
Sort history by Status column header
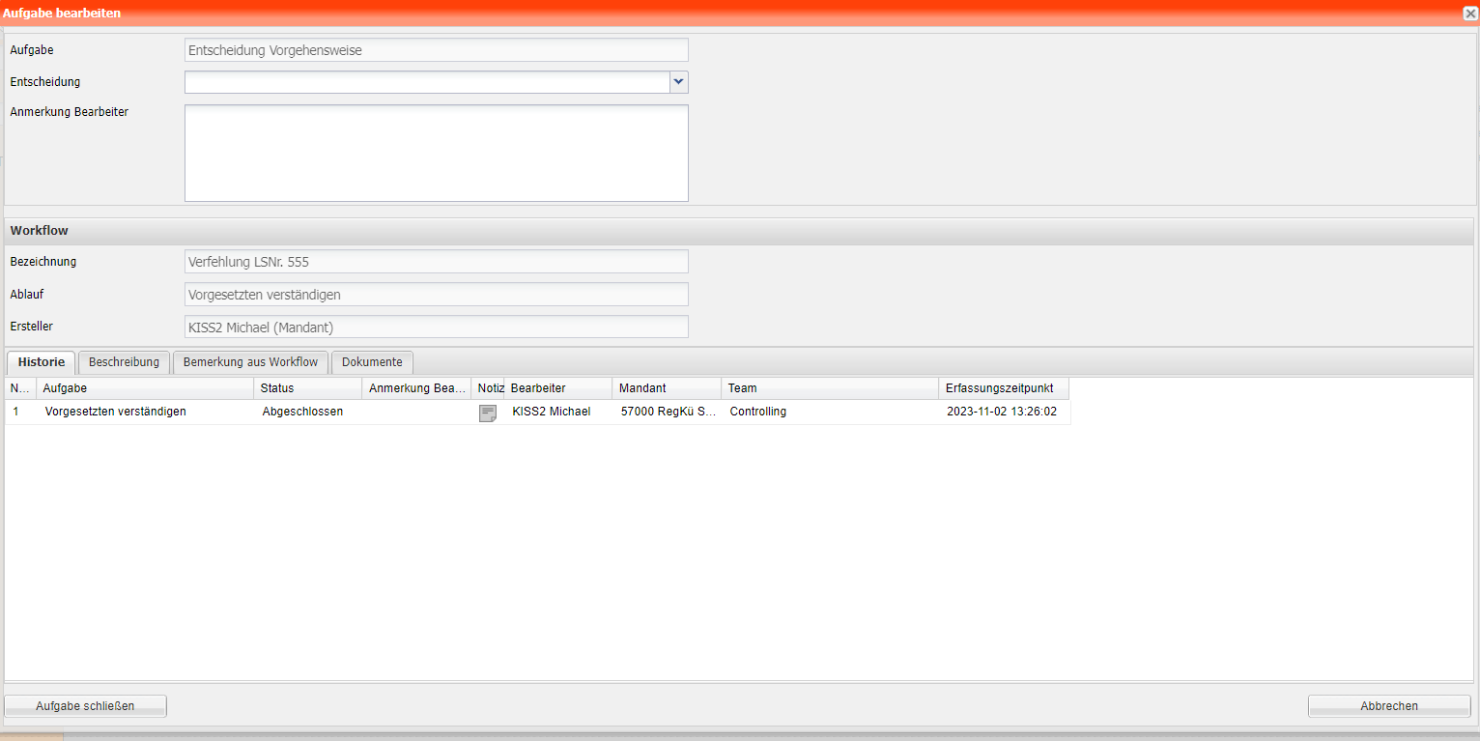pos(307,388)
